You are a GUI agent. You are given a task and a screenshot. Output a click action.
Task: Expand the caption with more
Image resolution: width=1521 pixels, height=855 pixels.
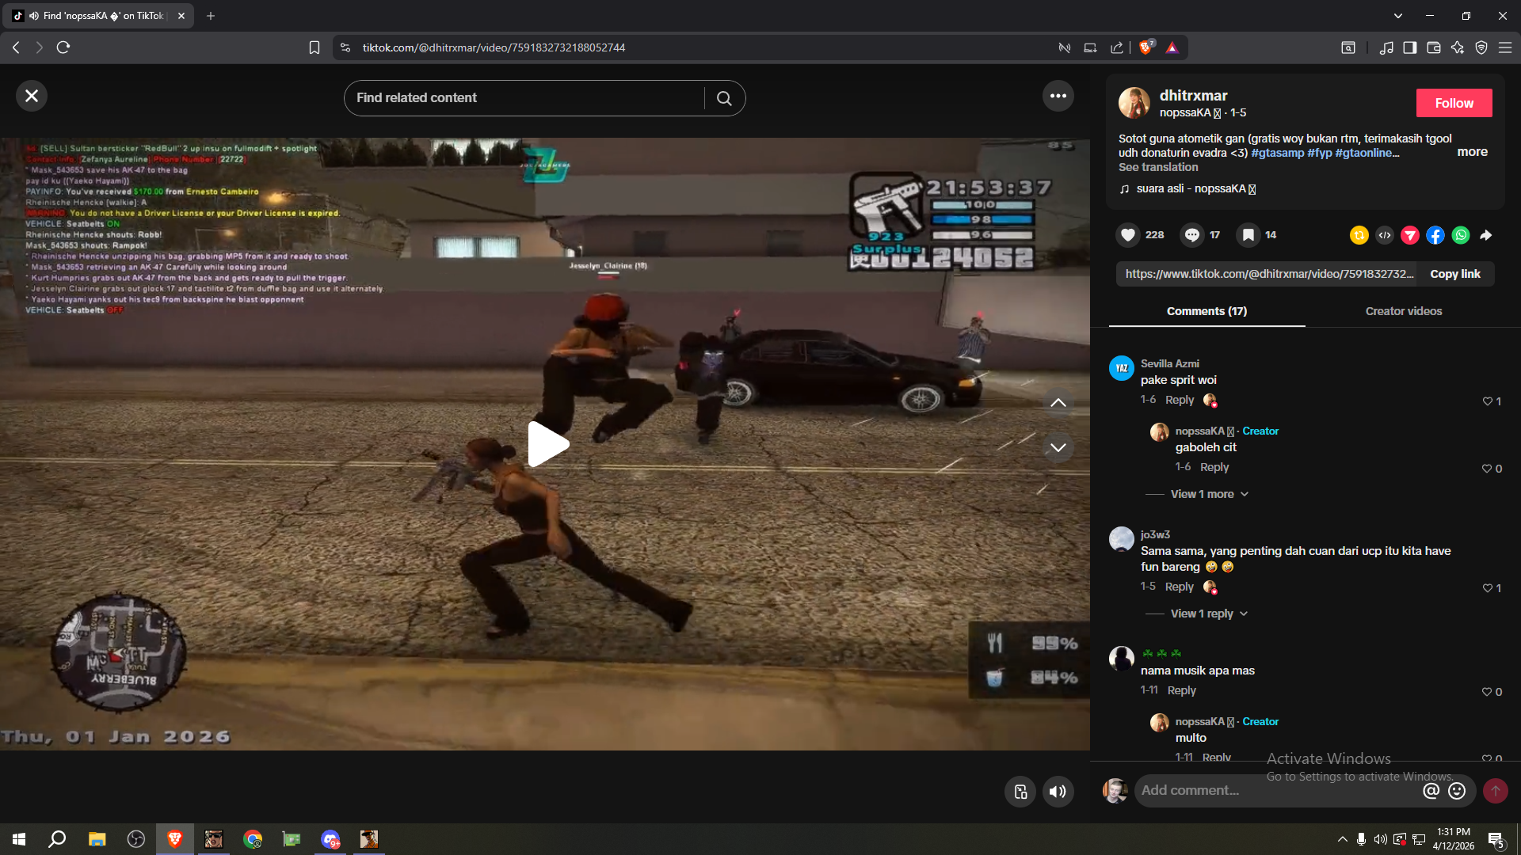(1472, 152)
